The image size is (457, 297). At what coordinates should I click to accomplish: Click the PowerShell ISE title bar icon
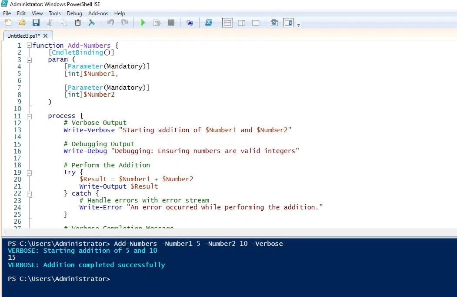coord(4,4)
